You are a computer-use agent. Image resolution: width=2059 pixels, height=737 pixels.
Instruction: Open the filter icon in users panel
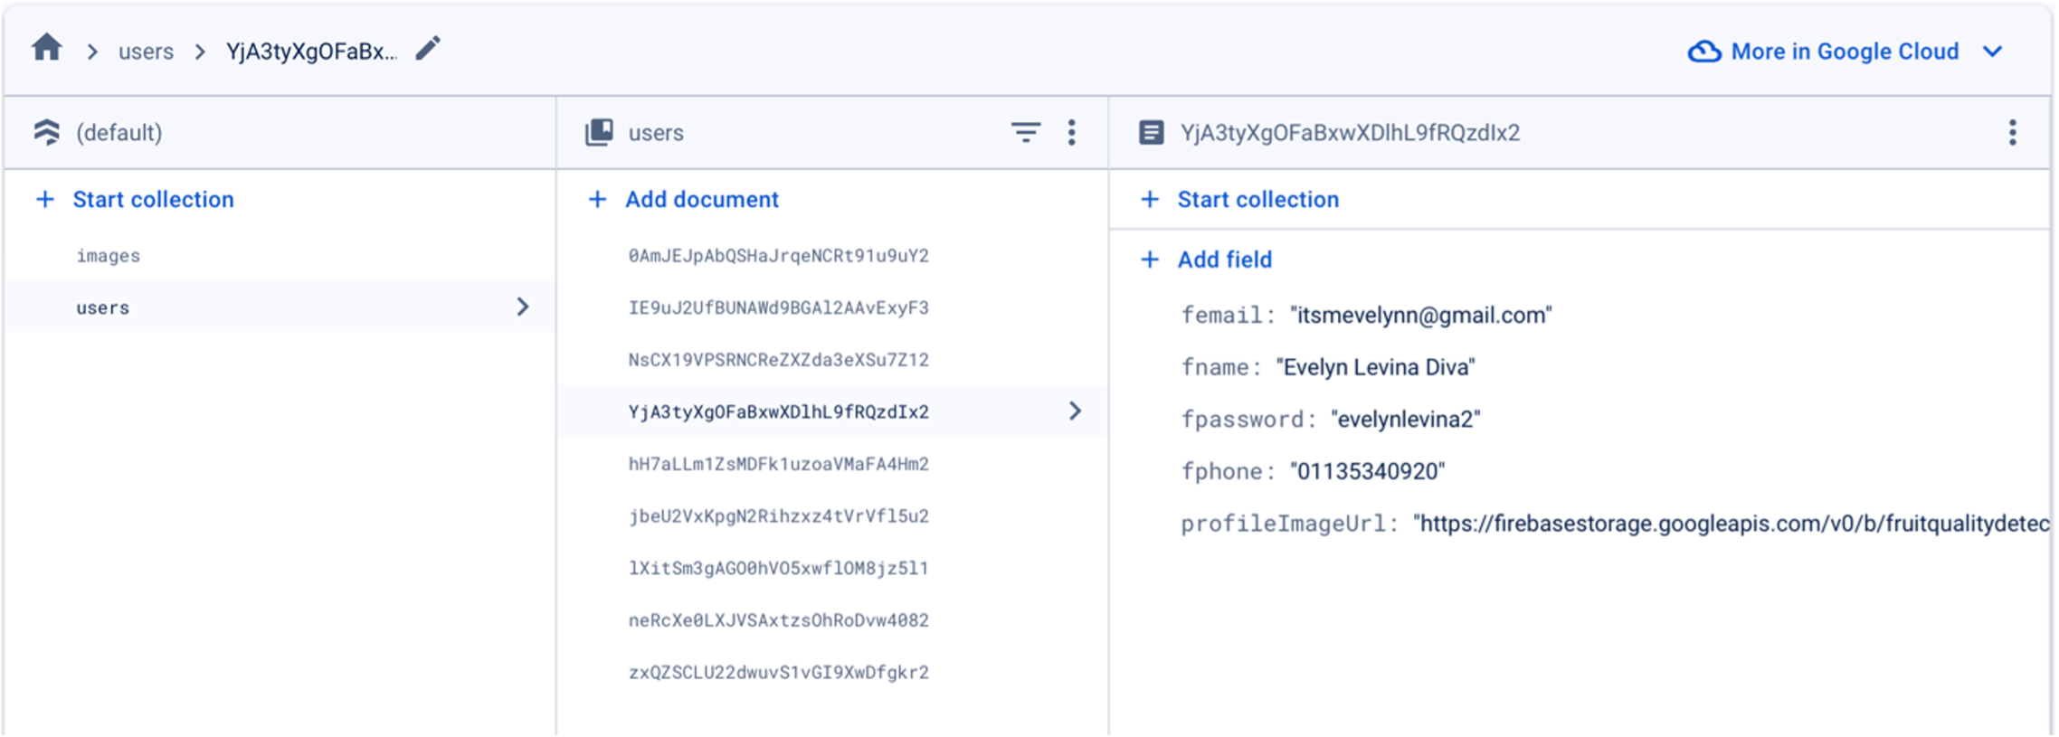(x=1025, y=133)
